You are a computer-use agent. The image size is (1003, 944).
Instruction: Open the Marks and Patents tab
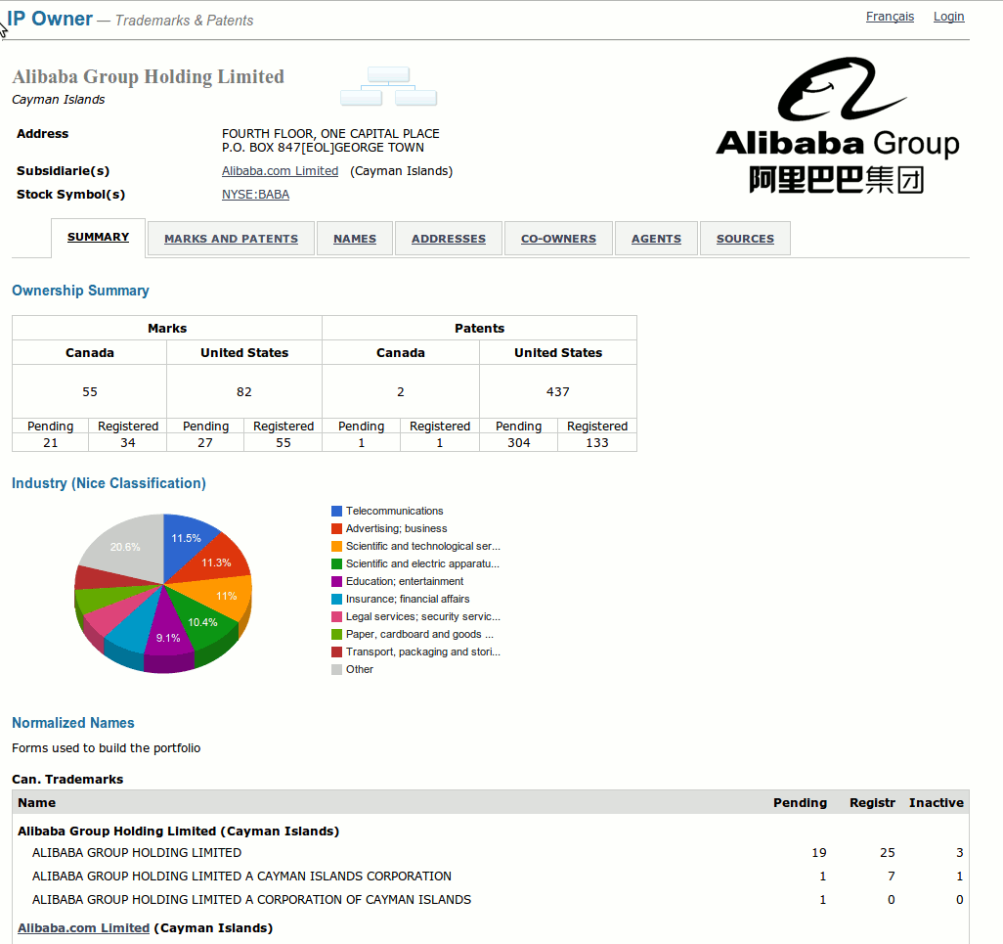231,239
